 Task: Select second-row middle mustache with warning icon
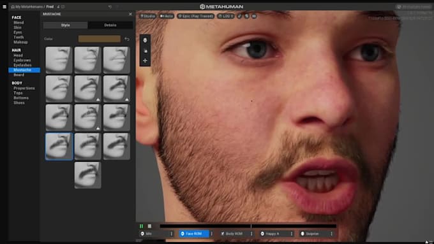click(87, 89)
